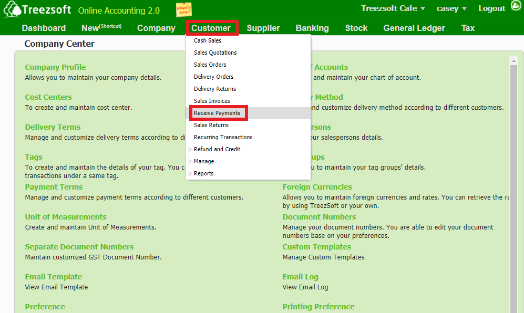This screenshot has height=313, width=524.
Task: Select Cash Sales from Customer menu
Action: pyautogui.click(x=208, y=40)
